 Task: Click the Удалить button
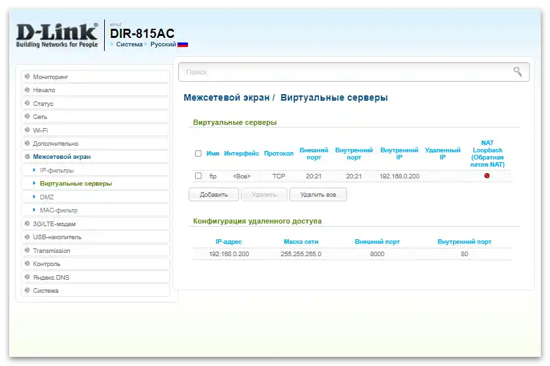(264, 194)
